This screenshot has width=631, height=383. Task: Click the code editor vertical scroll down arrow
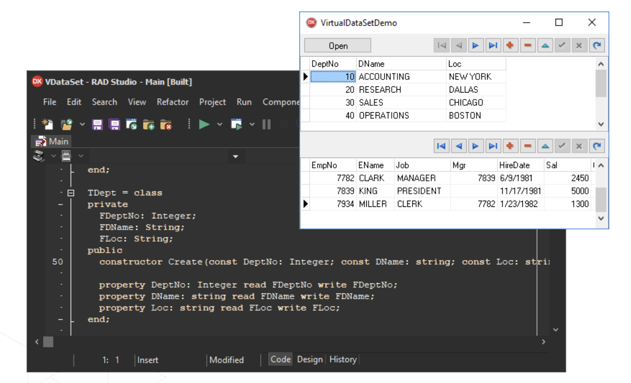point(556,330)
